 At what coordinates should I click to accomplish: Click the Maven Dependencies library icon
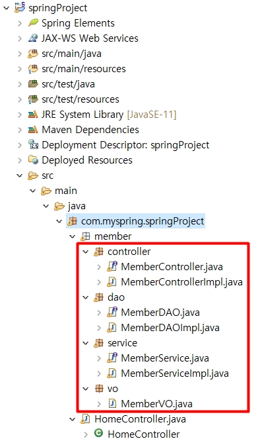(x=33, y=130)
